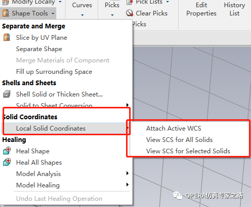Click the Heal All Shapes icon
This screenshot has height=207, width=251.
(7, 162)
